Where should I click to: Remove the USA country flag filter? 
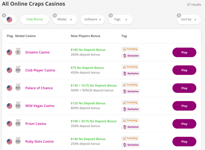point(4,15)
